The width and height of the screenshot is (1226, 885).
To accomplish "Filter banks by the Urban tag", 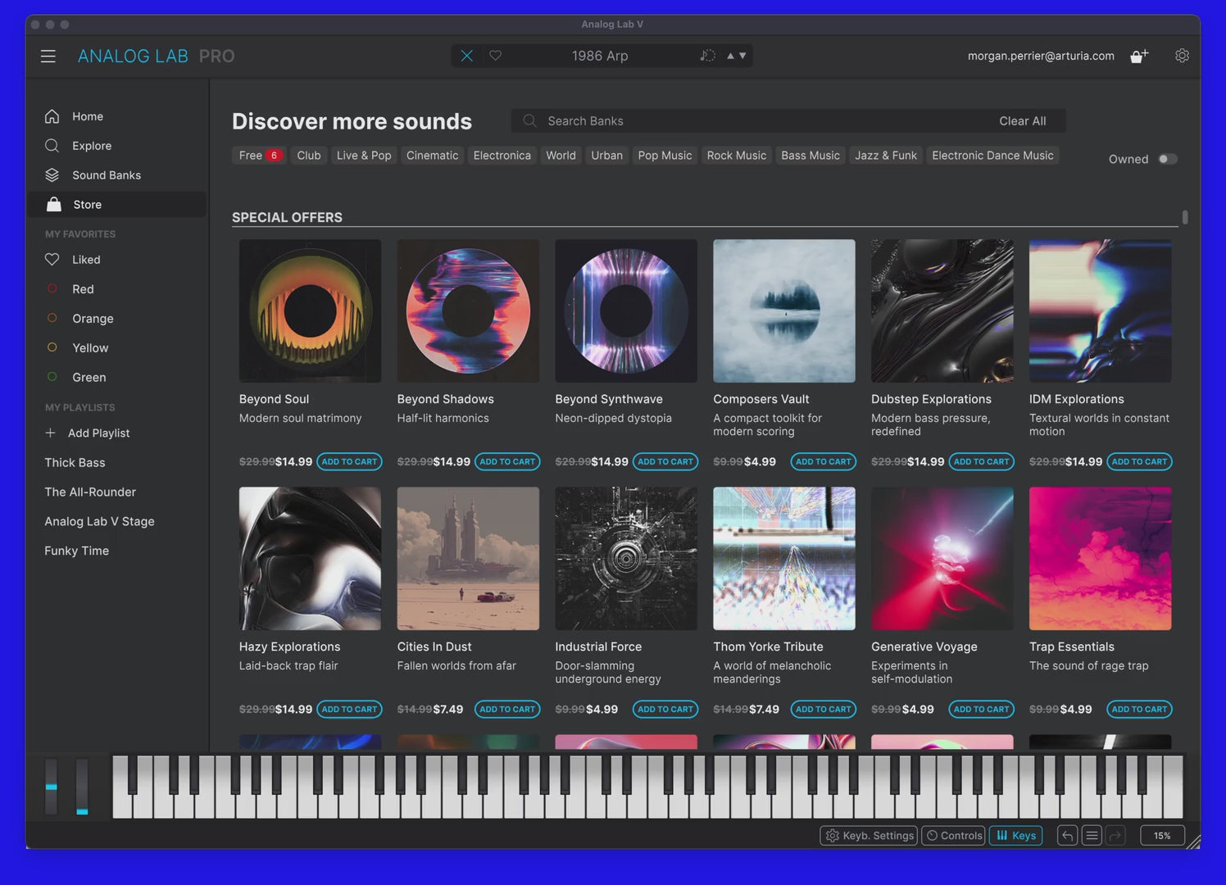I will click(x=607, y=156).
